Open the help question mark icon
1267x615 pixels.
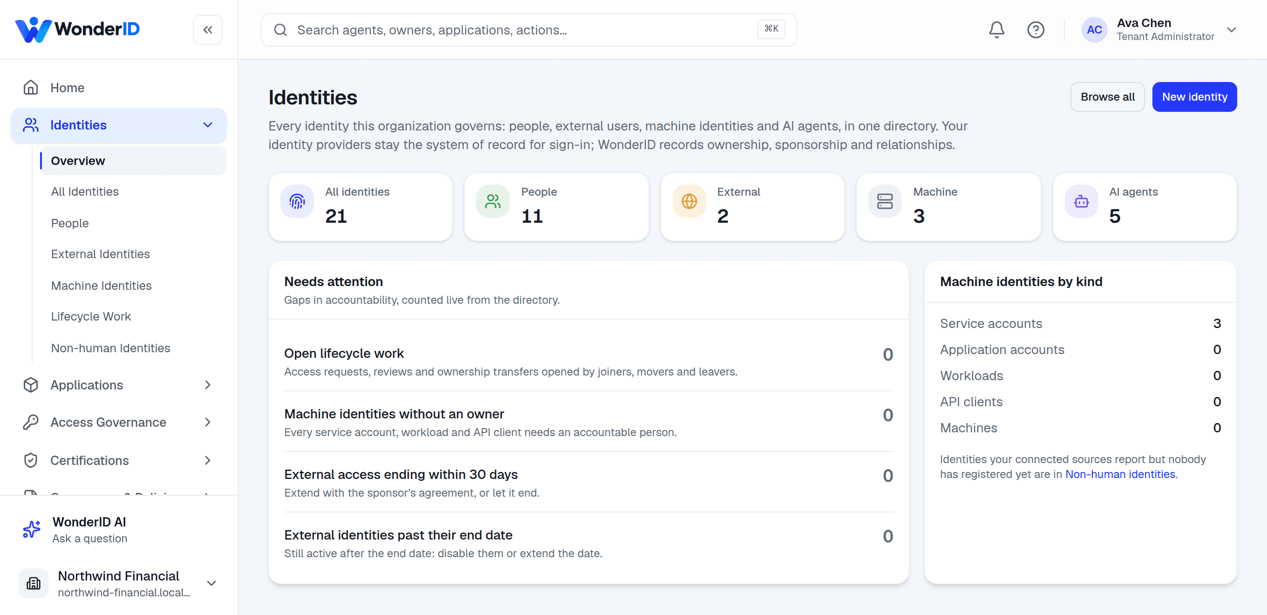click(1036, 30)
